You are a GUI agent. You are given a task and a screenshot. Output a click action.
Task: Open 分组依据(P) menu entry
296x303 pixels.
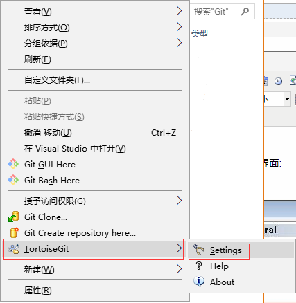(x=95, y=43)
